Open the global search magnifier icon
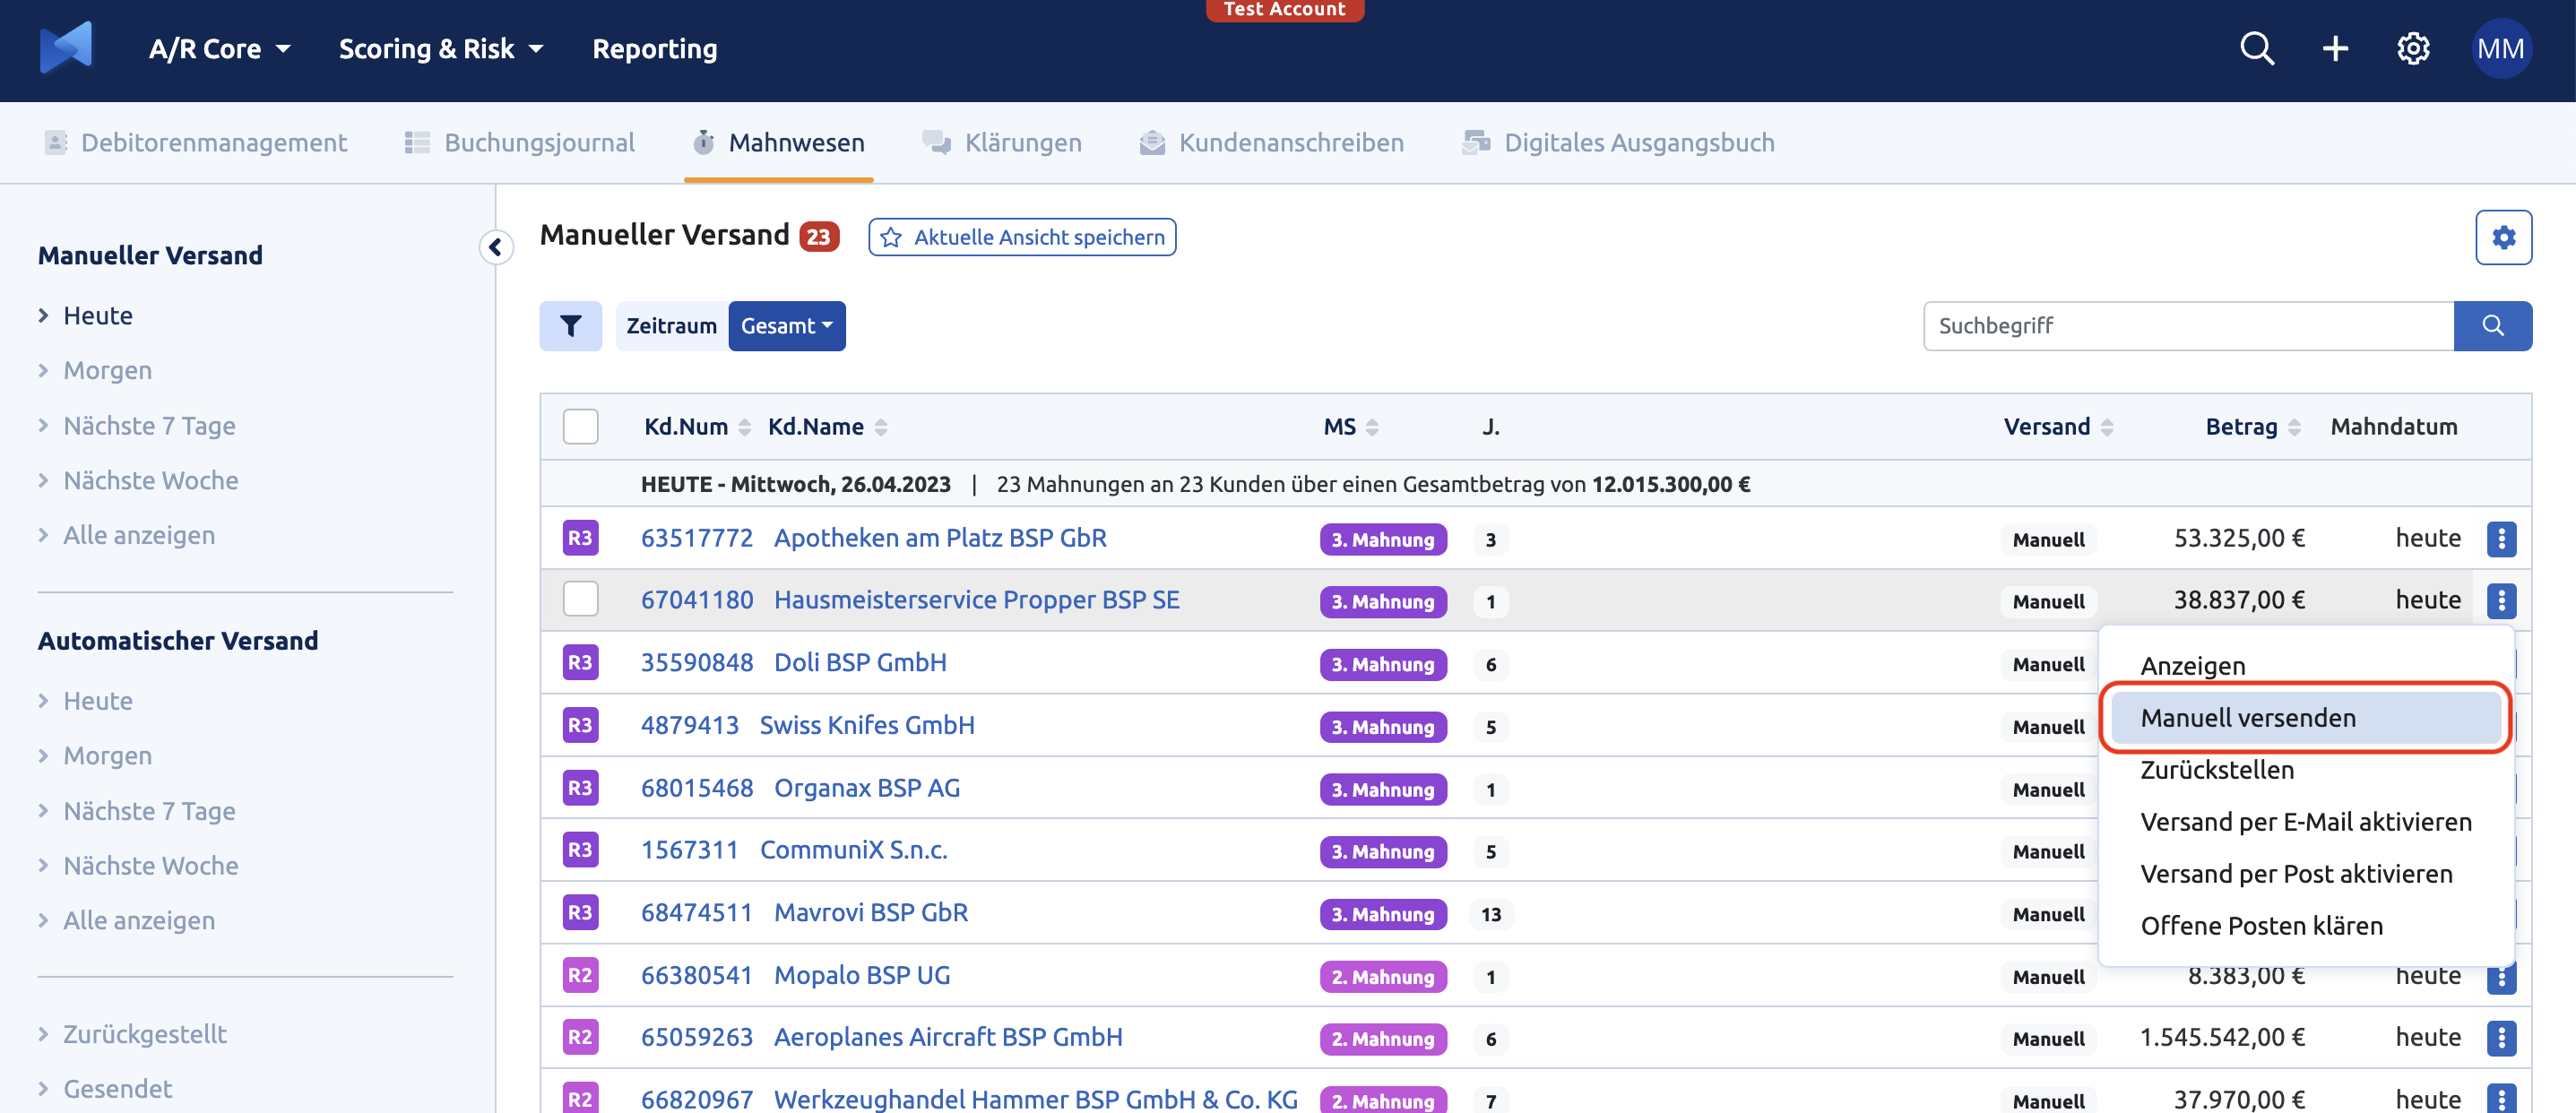The height and width of the screenshot is (1113, 2576). click(x=2257, y=48)
